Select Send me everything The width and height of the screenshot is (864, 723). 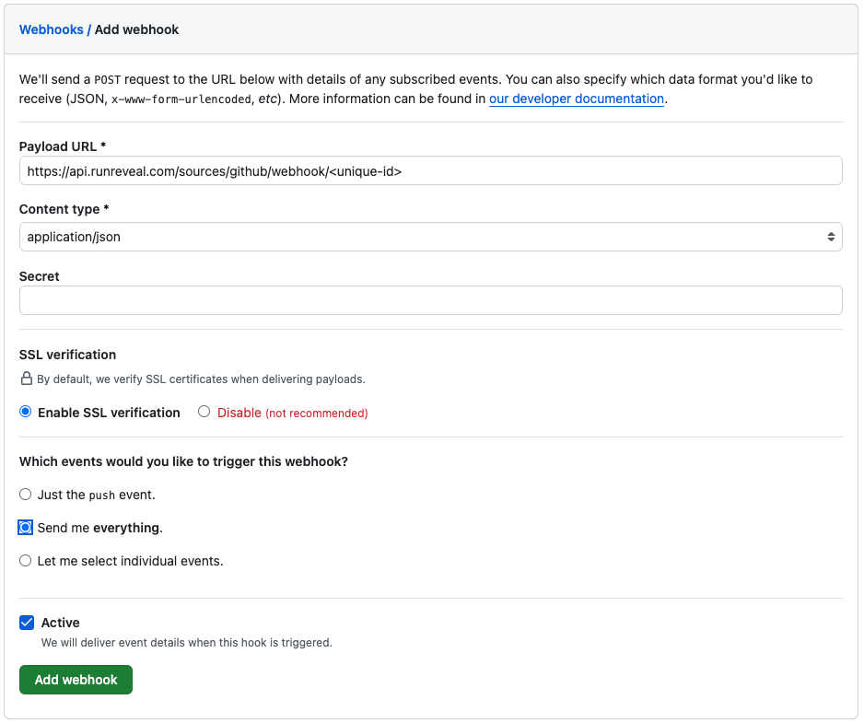pos(25,527)
